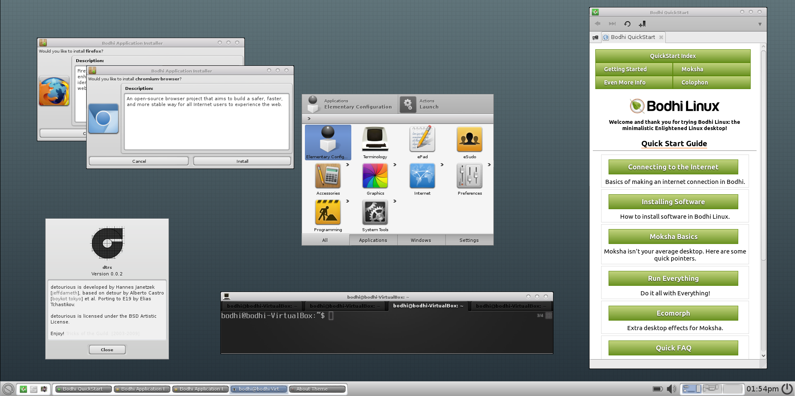This screenshot has width=795, height=396.
Task: Click the terminal tab overview grid icon
Action: tap(549, 316)
